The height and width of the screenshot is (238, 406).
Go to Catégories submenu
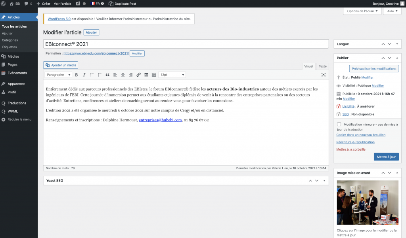pyautogui.click(x=10, y=40)
